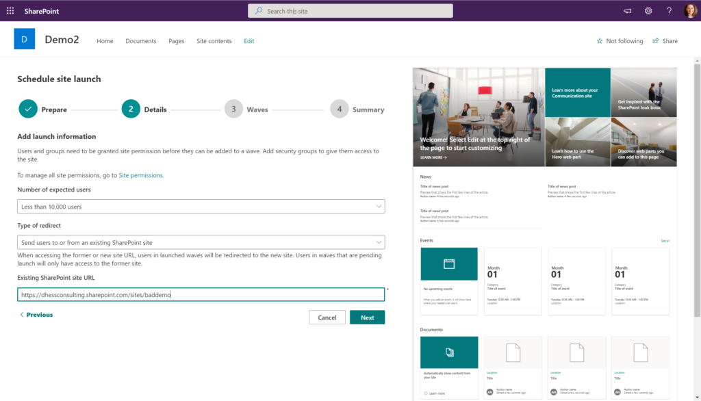Click Edit in the site navigation
This screenshot has width=701, height=401.
(249, 40)
